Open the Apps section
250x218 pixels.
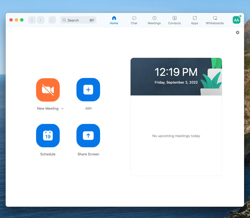pyautogui.click(x=195, y=20)
